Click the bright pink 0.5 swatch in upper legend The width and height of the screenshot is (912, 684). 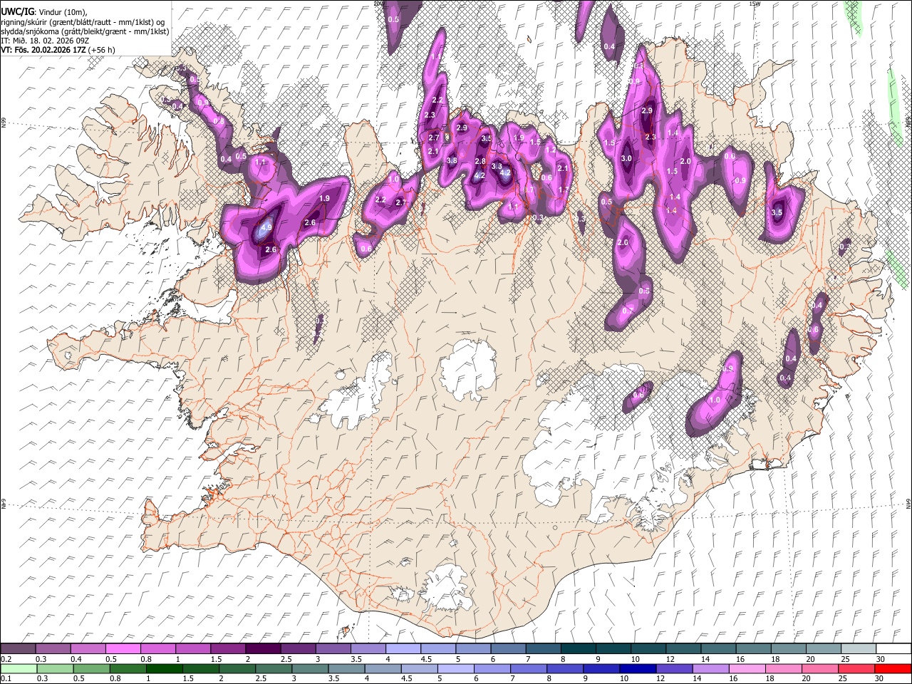pyautogui.click(x=123, y=648)
